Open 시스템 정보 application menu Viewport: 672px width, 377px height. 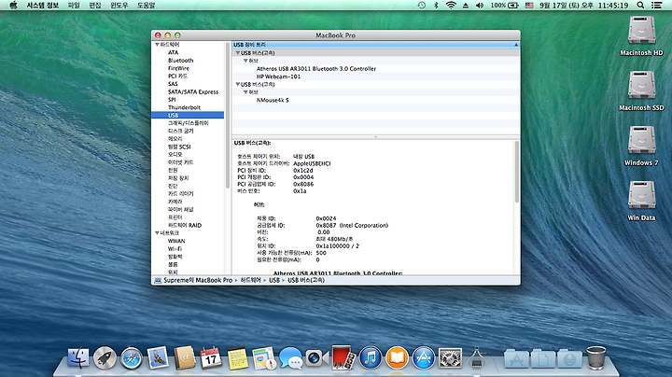coord(42,6)
